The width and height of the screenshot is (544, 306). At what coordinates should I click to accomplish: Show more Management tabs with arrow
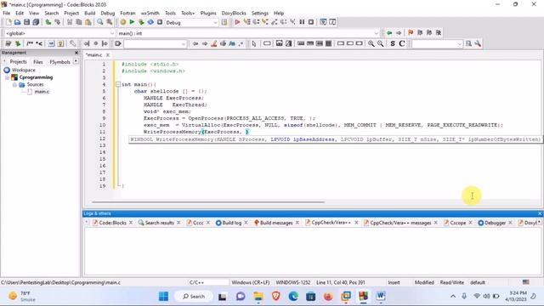[x=76, y=61]
